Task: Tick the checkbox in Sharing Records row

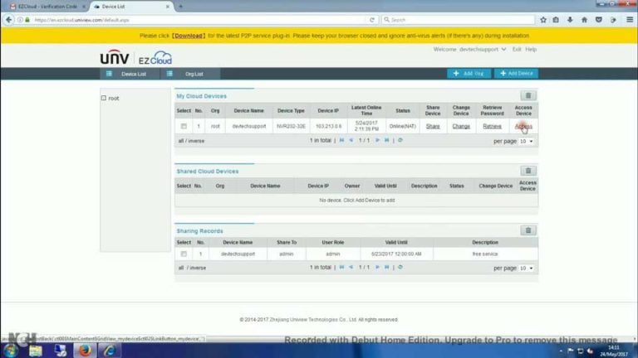Action: coord(184,254)
